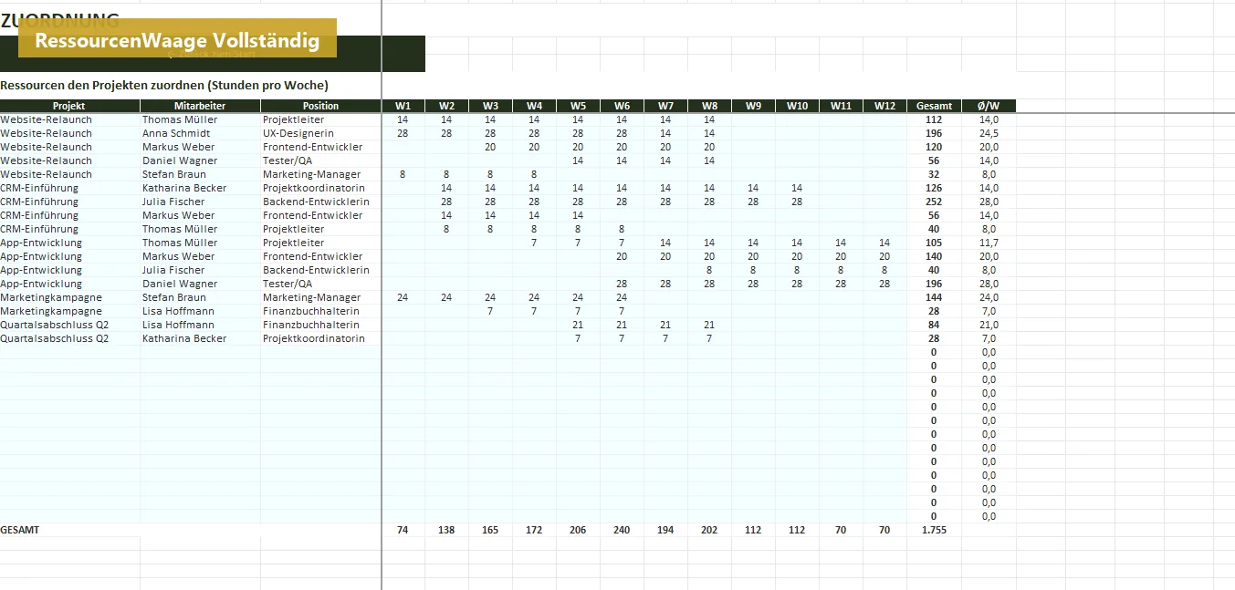Click Lisa Hoffmann in the Marketingkampagne row
Screen dimensions: 1235x590
click(200, 311)
